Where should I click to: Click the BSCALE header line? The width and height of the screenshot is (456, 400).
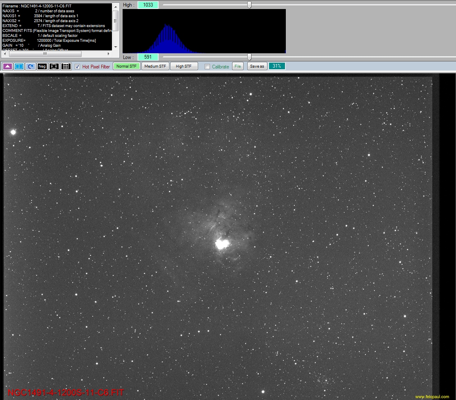[x=40, y=36]
